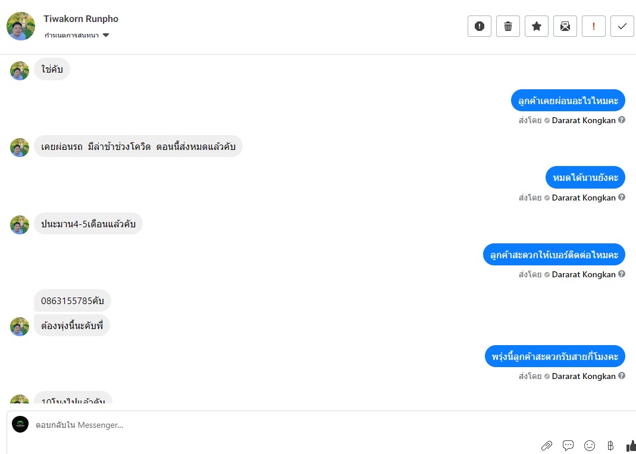Send a thumbs-up like
This screenshot has height=454, width=636.
point(631,446)
